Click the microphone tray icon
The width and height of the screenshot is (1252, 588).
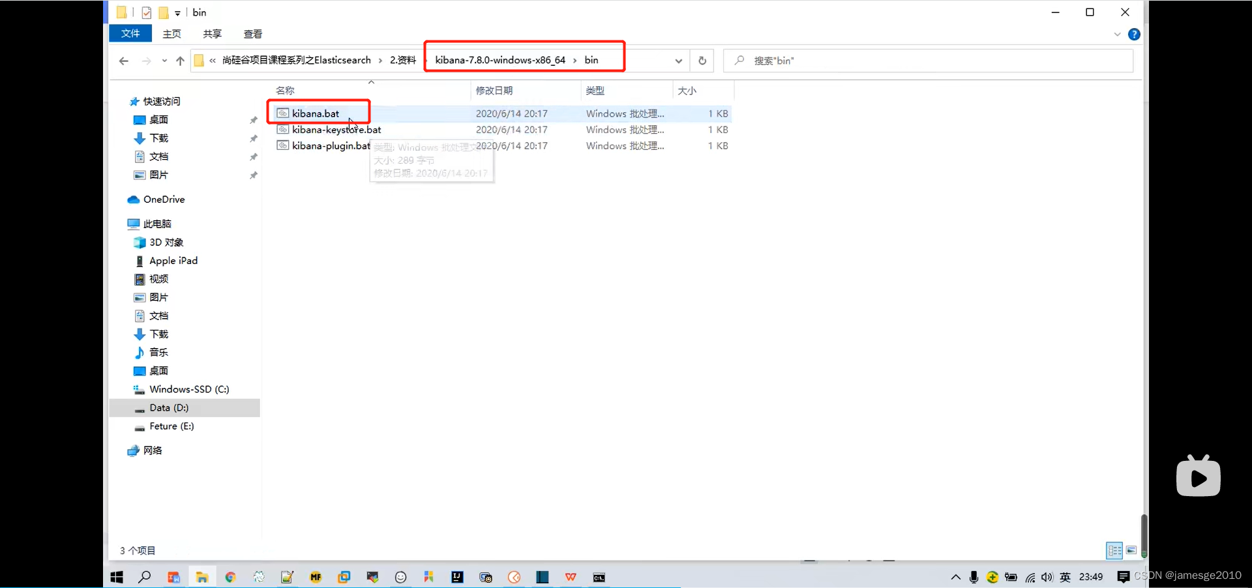click(974, 578)
